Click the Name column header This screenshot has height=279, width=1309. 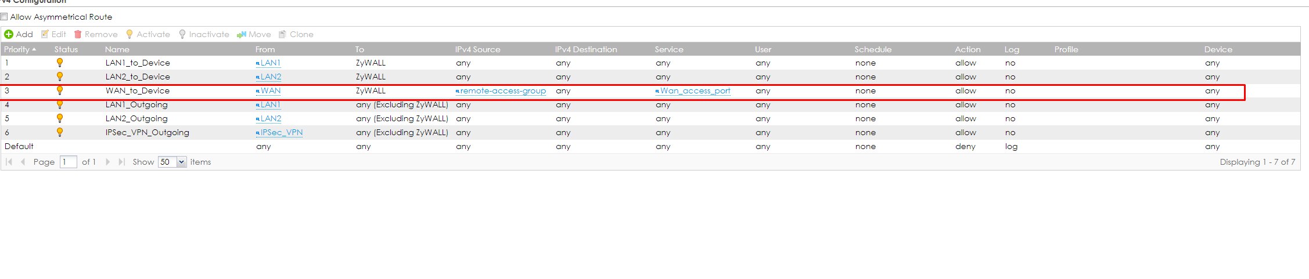click(x=117, y=49)
